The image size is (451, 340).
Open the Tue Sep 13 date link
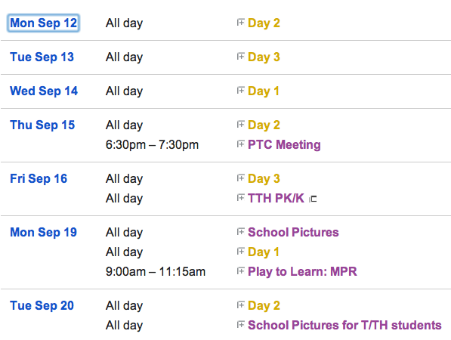click(42, 57)
